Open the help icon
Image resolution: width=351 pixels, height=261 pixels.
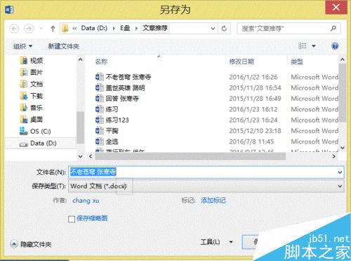335,46
